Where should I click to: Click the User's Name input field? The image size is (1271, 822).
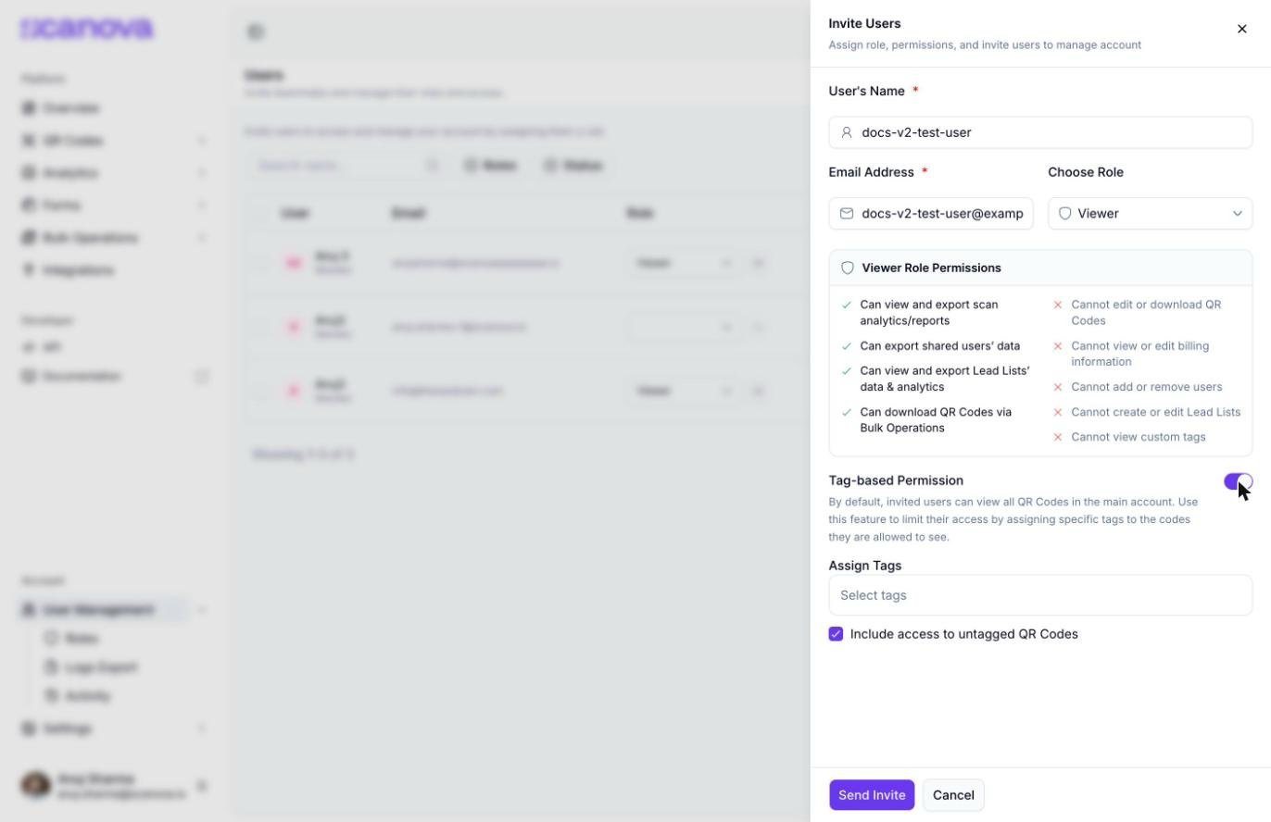[1040, 132]
